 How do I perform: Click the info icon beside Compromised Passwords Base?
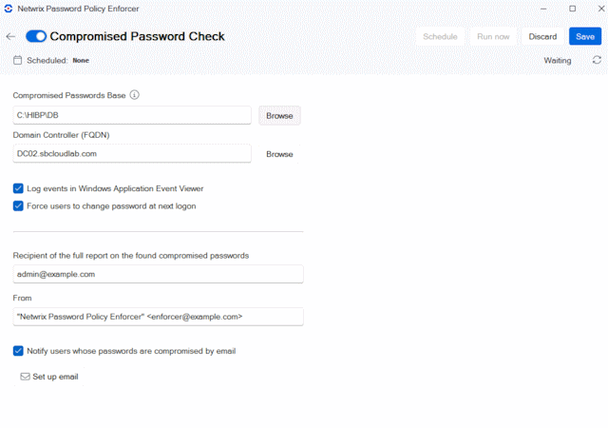click(134, 95)
